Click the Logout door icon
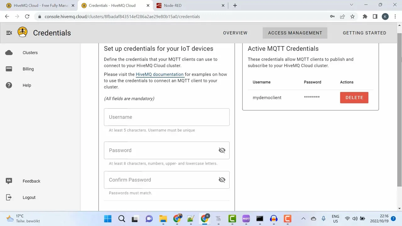 9,197
